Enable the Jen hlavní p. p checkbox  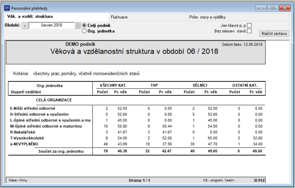pos(249,25)
